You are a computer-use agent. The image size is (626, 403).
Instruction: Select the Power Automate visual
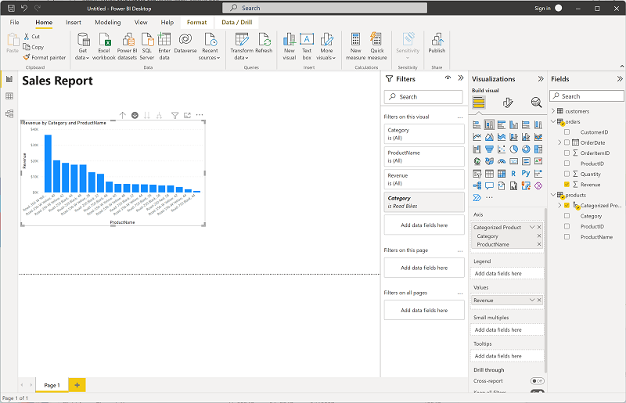point(477,198)
